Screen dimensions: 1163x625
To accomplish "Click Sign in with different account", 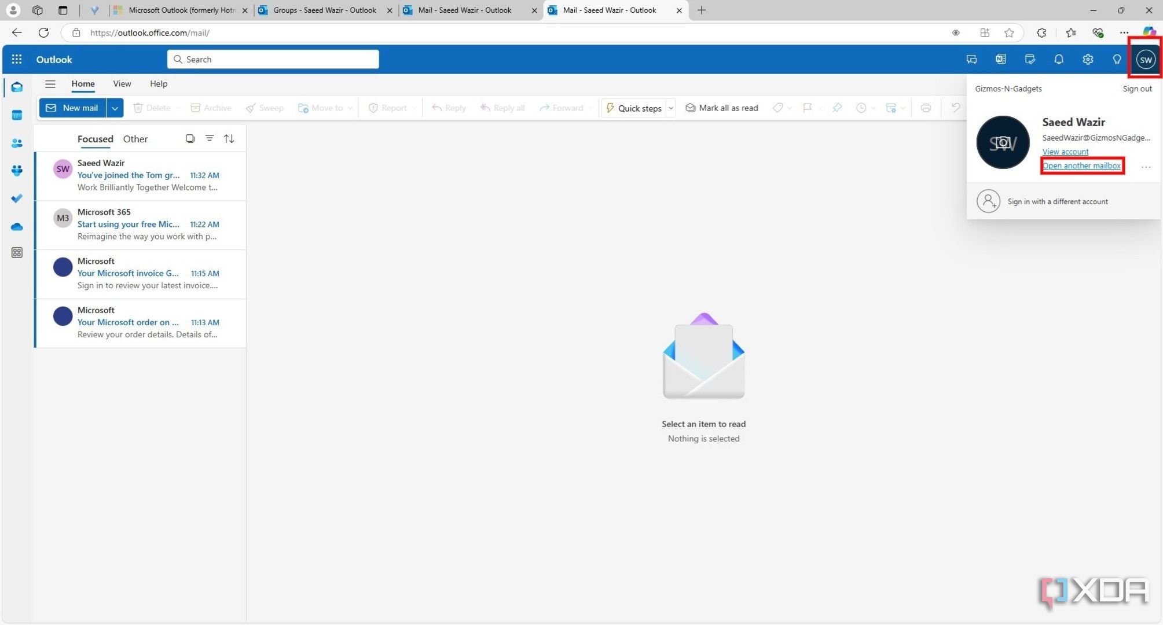I will (x=1058, y=201).
